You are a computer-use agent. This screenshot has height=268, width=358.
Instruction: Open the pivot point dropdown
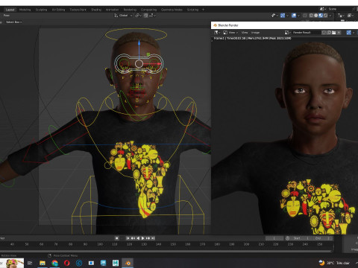(x=138, y=16)
